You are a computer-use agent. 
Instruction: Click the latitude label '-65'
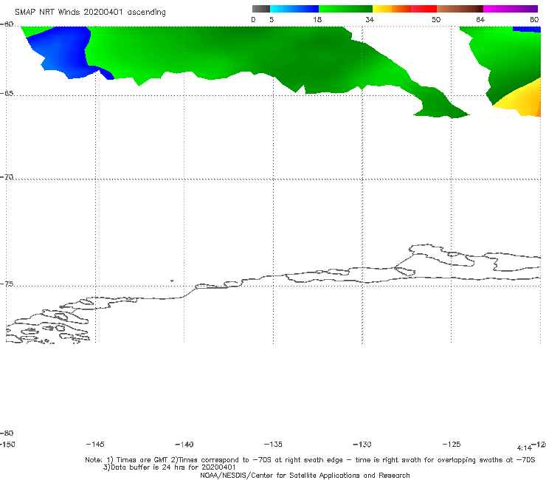click(7, 94)
